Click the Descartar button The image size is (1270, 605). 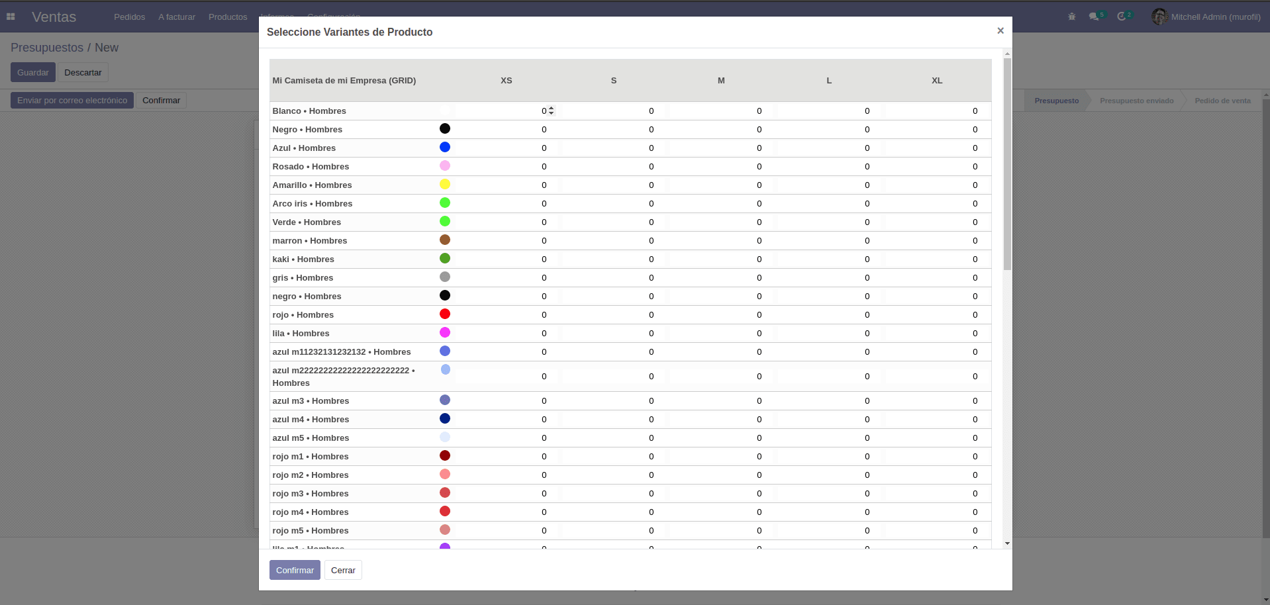click(83, 72)
